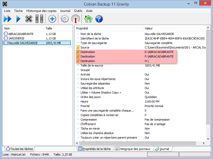Image resolution: width=213 pixels, height=159 pixels.
Task: Click the Sauvegardes séparées property
Action: pos(95,83)
